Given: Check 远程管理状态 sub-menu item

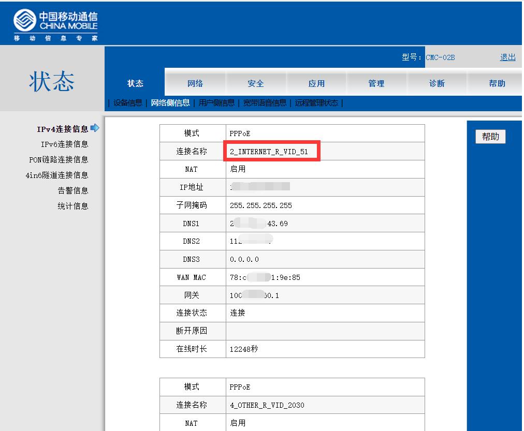Looking at the screenshot, I should [x=316, y=103].
